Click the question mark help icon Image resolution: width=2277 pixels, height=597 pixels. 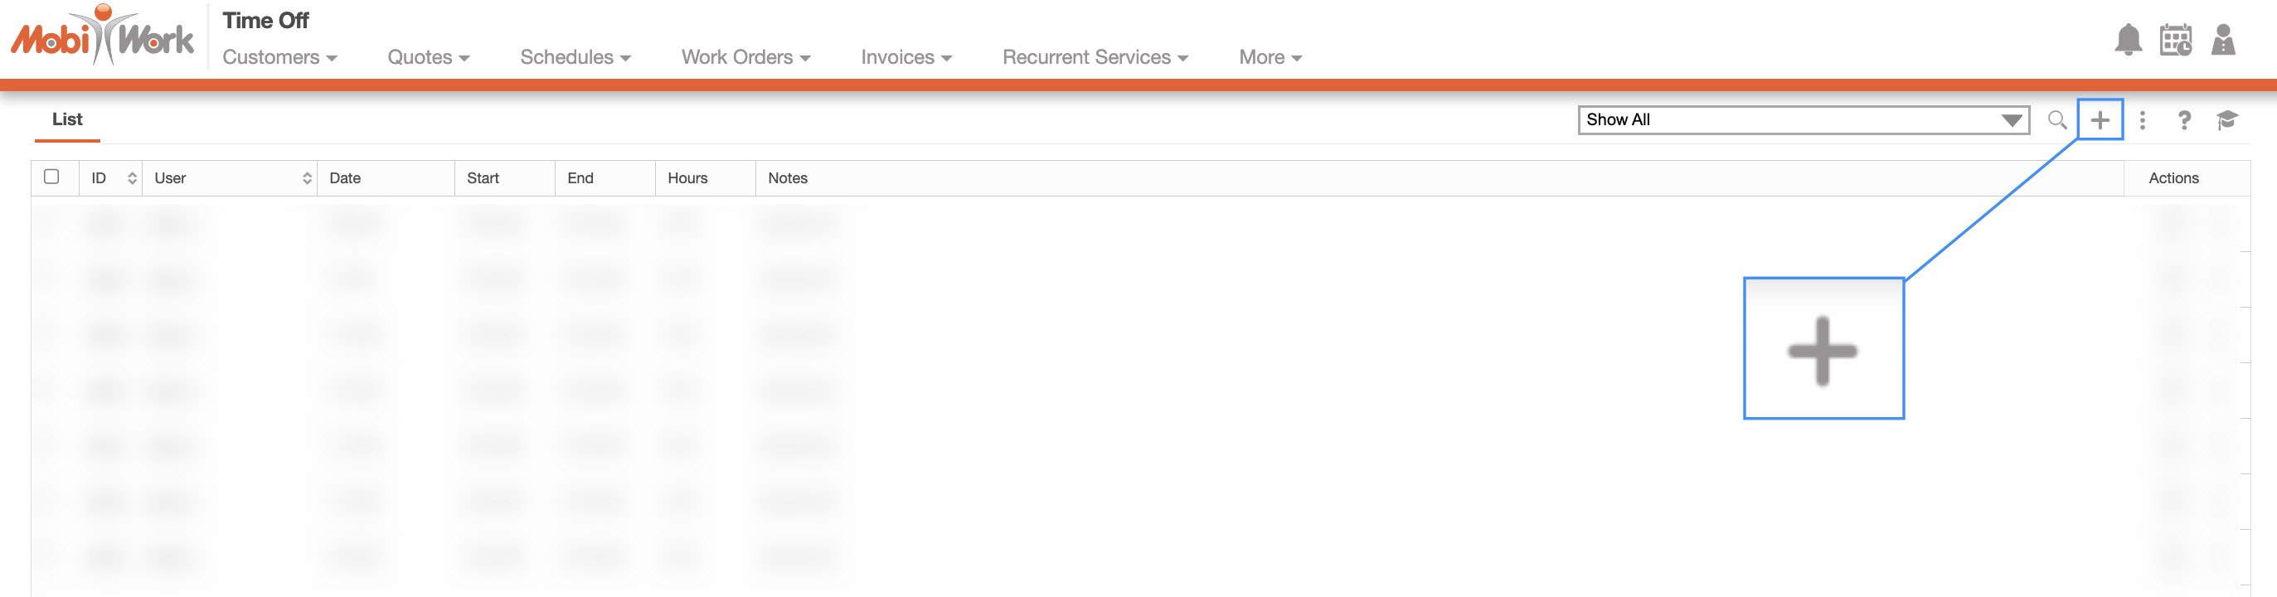tap(2184, 120)
